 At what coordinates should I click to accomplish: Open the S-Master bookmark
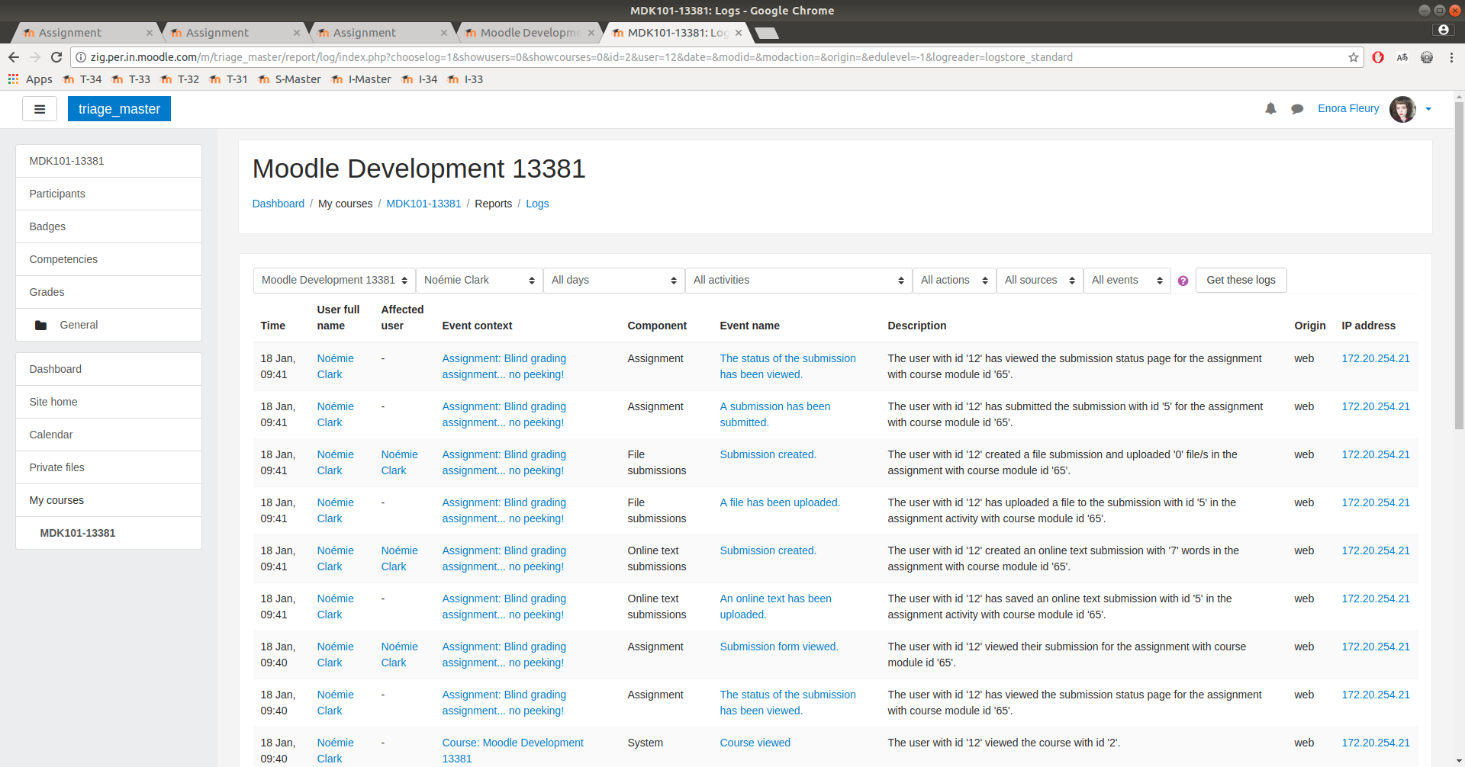pyautogui.click(x=289, y=79)
